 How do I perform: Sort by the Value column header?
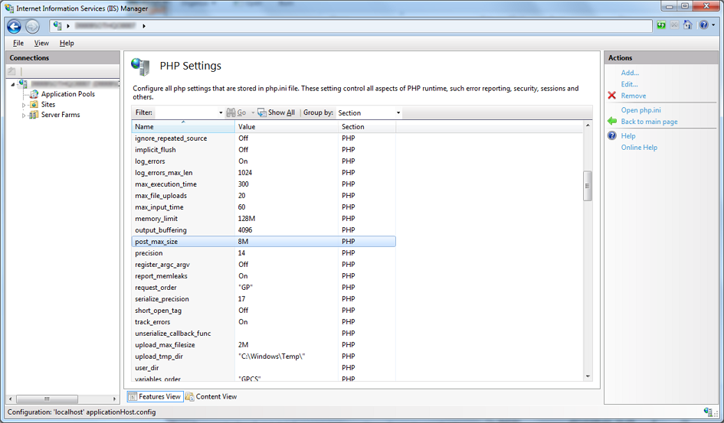tap(287, 127)
